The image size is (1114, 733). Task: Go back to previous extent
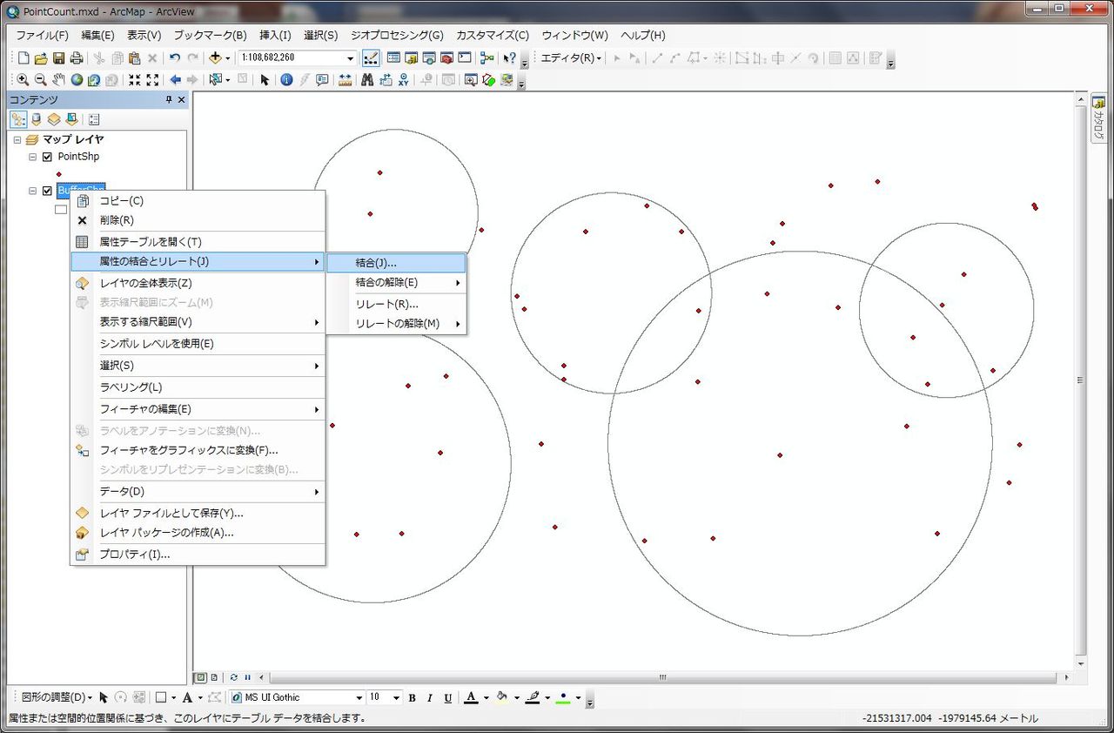click(175, 80)
